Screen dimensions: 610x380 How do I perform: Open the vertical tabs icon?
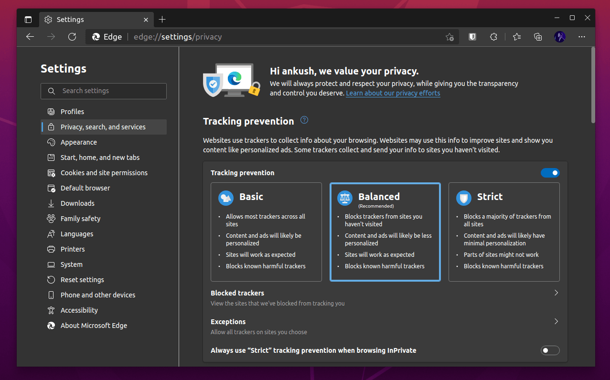28,20
